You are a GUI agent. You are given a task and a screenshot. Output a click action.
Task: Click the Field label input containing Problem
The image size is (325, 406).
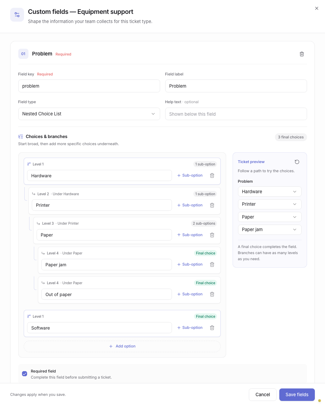coord(236,86)
